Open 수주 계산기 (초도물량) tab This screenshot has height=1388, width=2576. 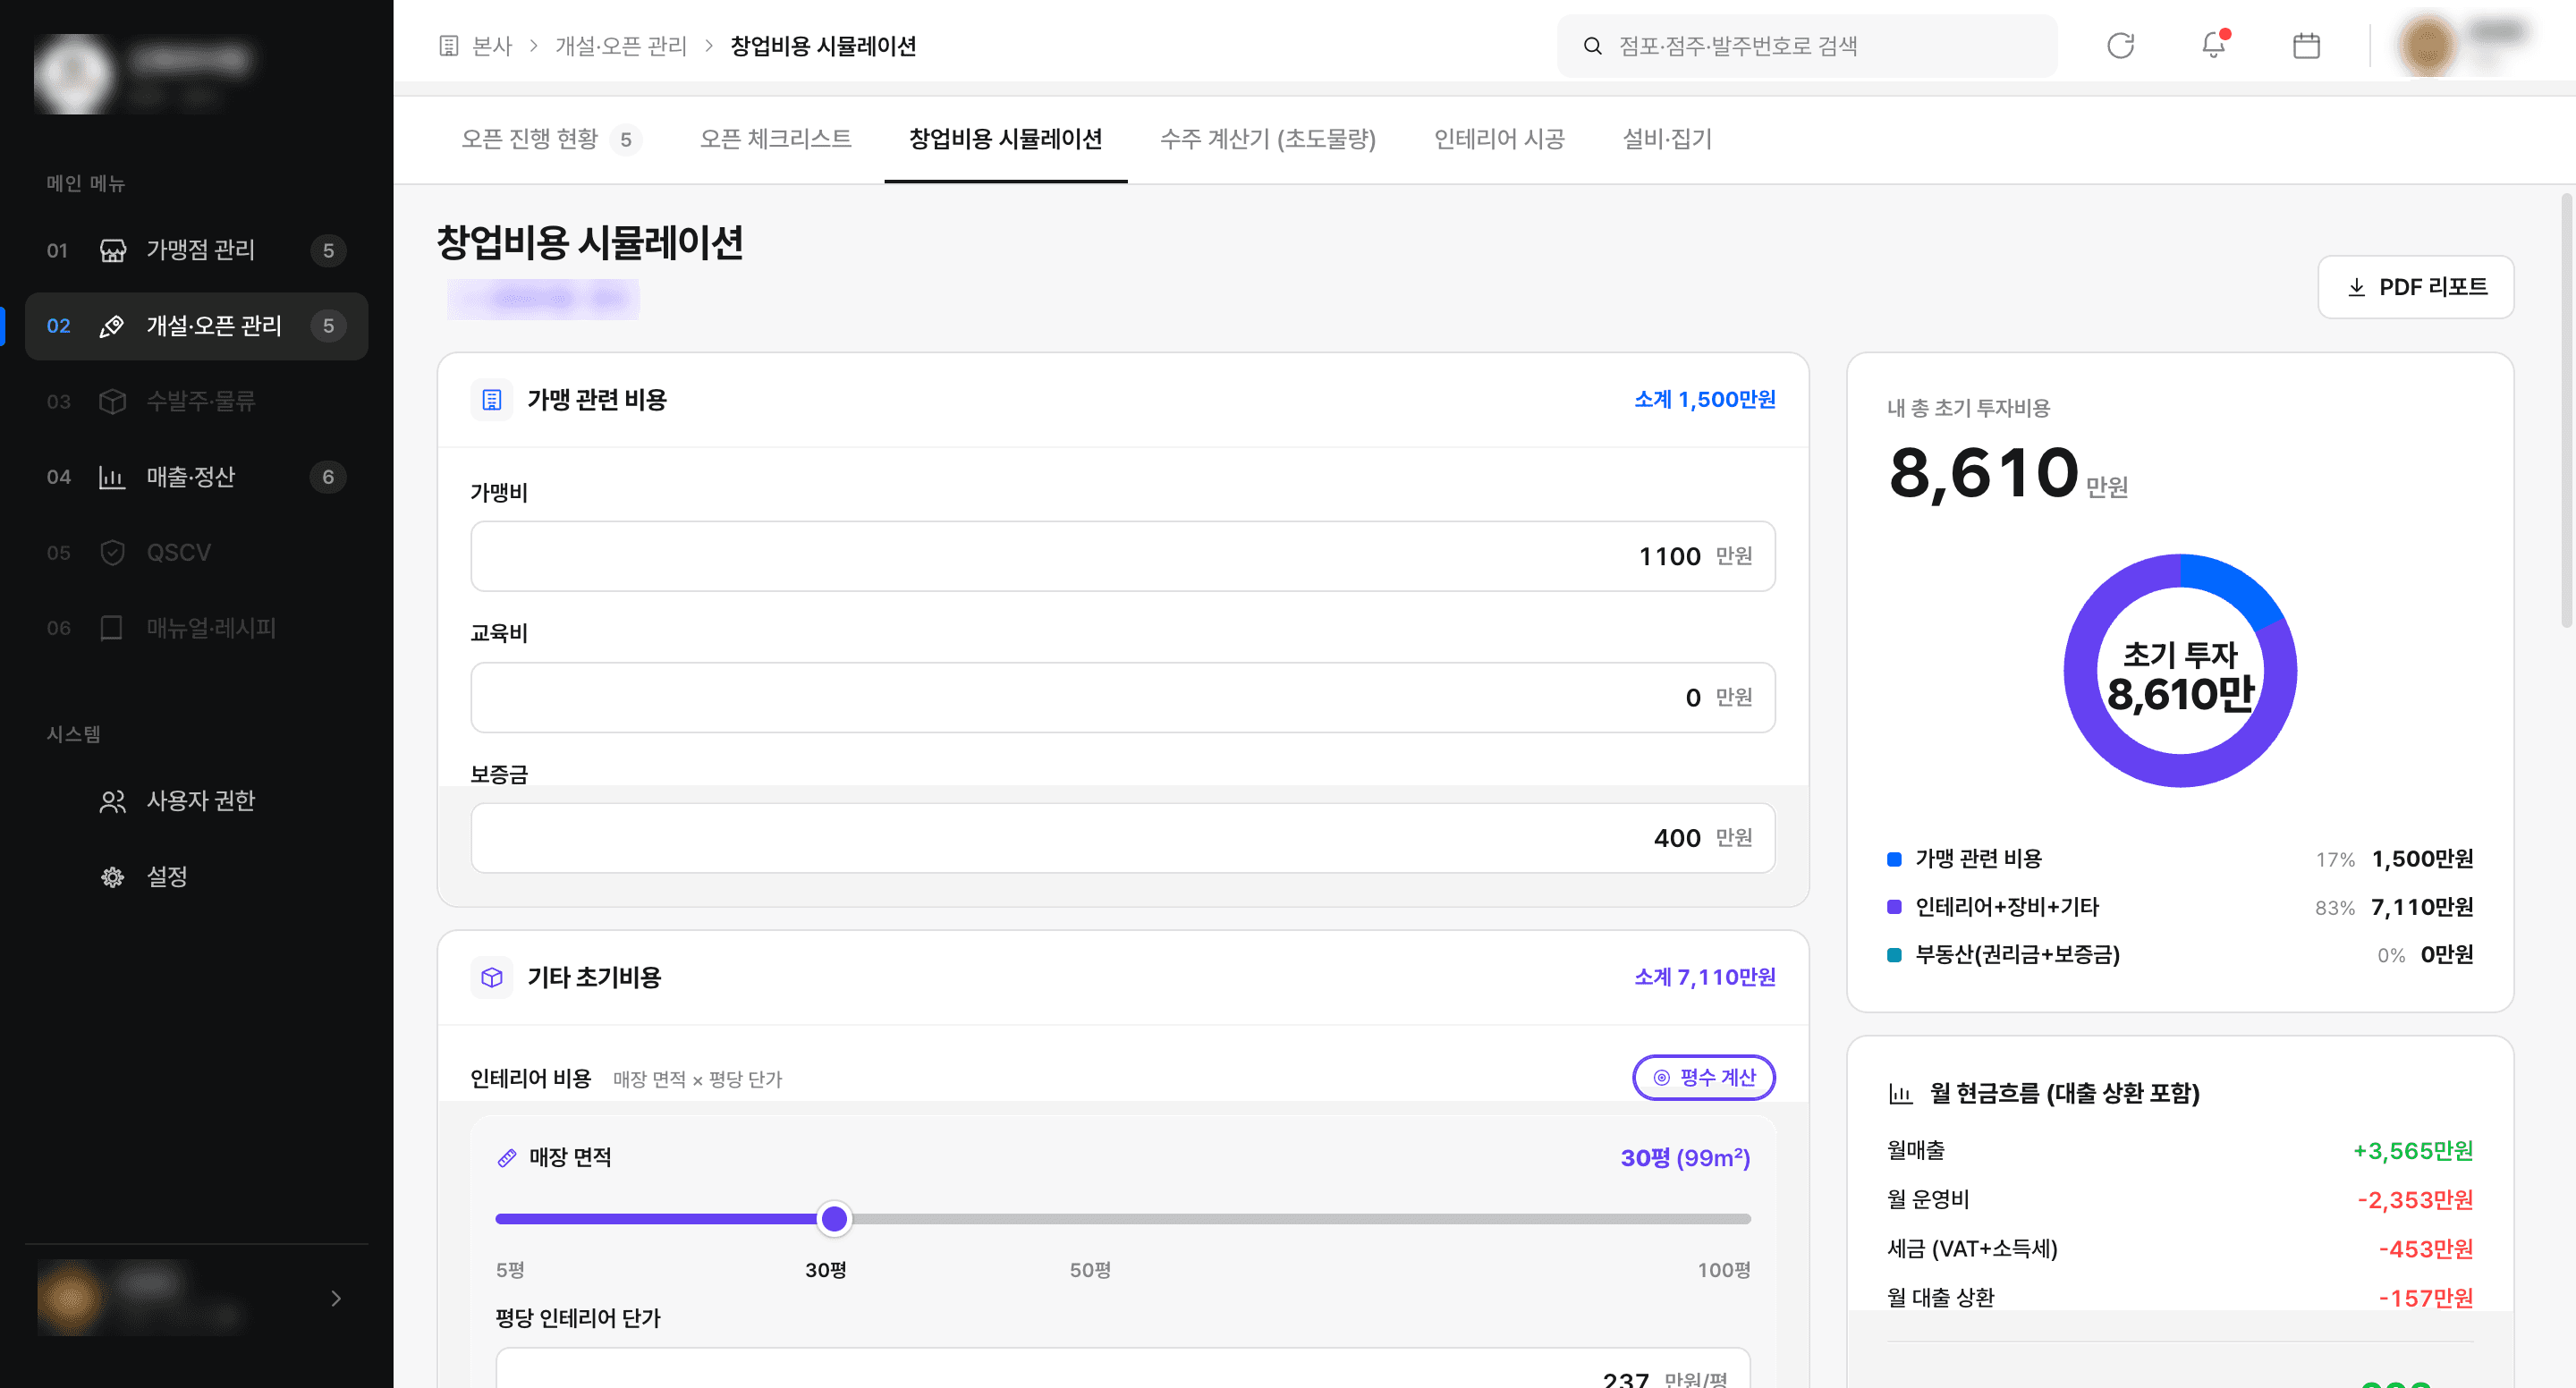[1267, 139]
